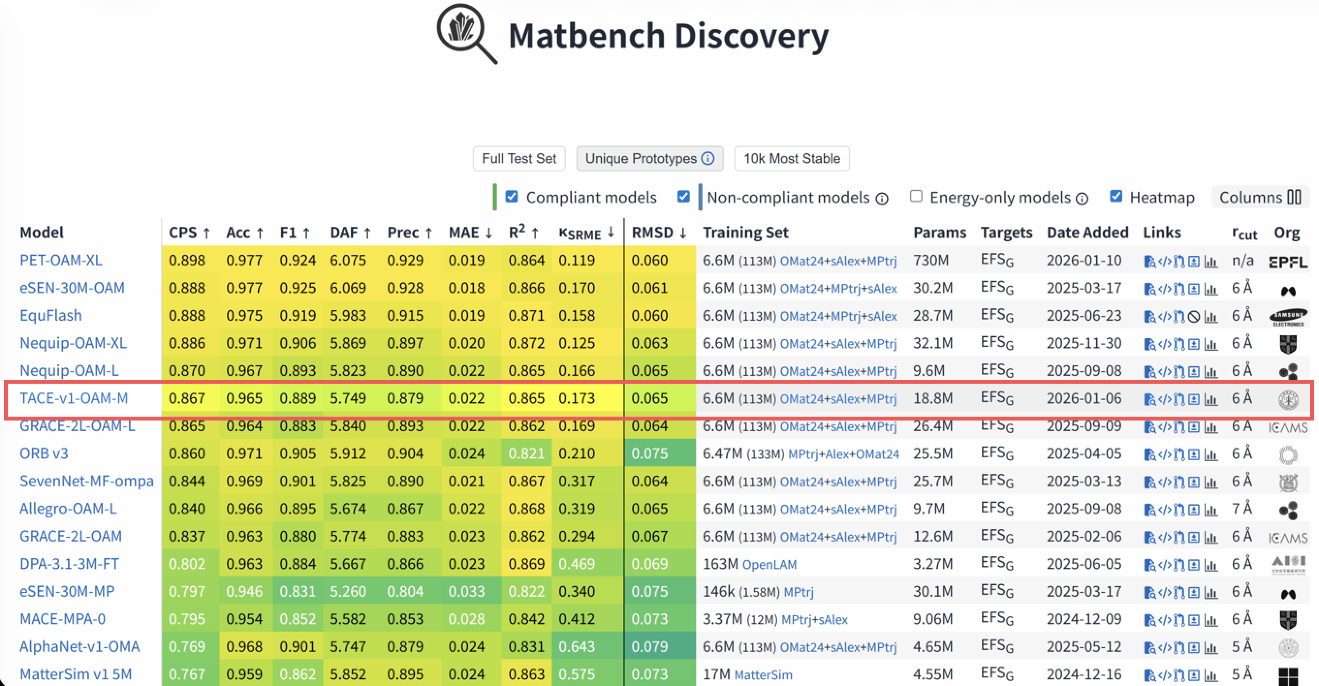This screenshot has height=686, width=1319.
Task: Enable the Energy-only models checkbox
Action: click(x=916, y=197)
